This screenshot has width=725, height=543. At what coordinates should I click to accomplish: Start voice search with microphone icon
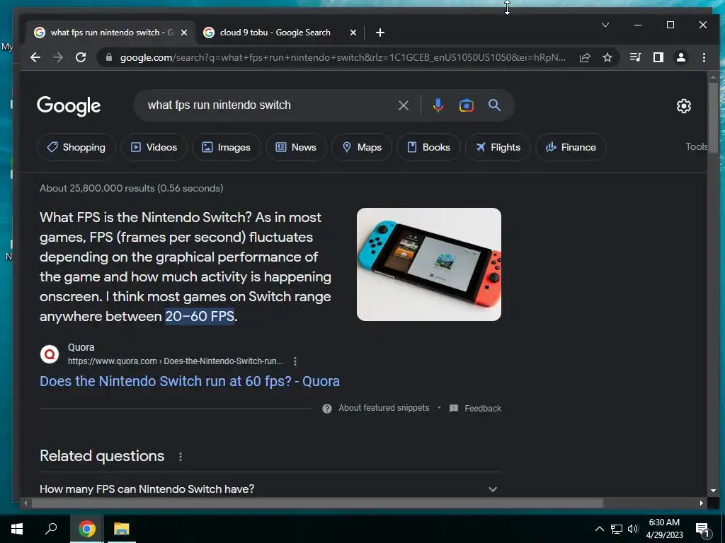tap(438, 105)
